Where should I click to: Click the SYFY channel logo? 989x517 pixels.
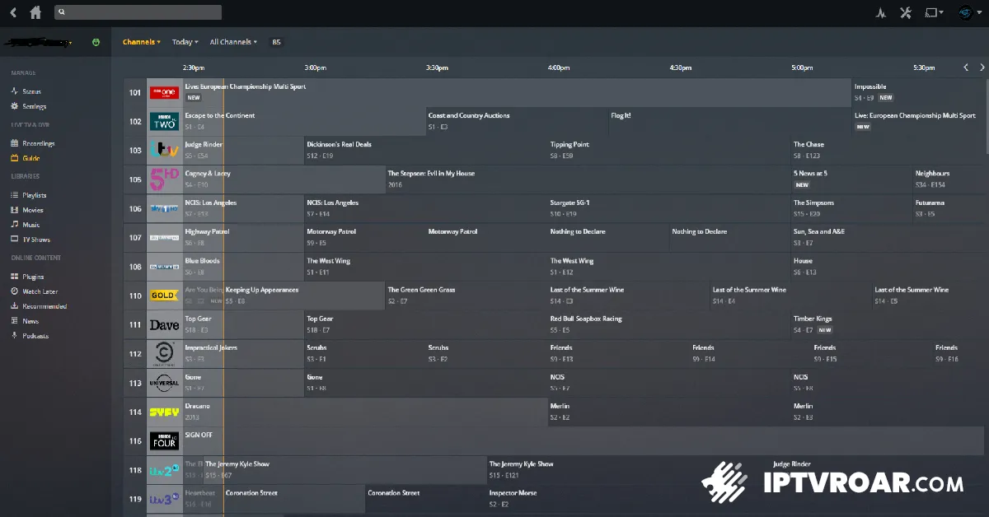(164, 412)
